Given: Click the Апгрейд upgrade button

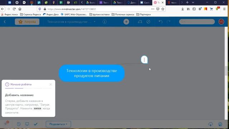Looking at the screenshot, I should [27, 22].
